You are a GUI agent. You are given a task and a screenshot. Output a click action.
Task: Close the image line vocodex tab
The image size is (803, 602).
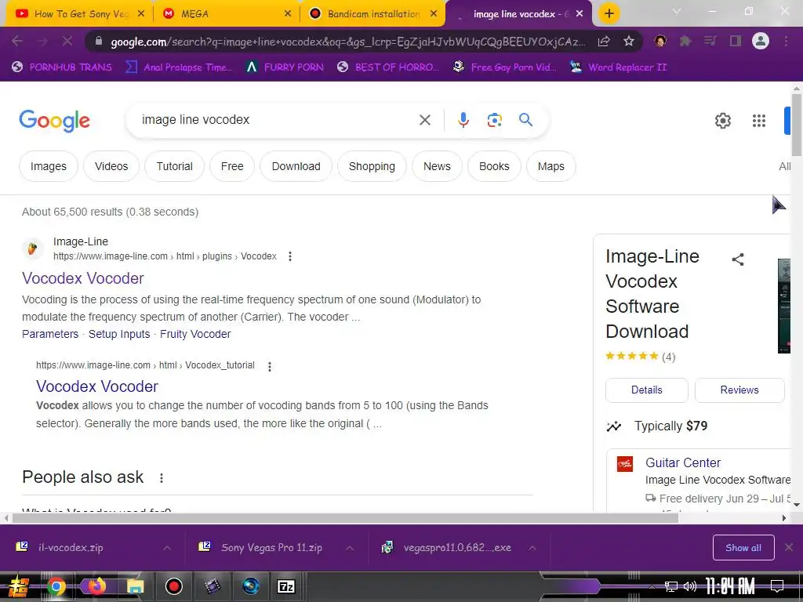click(x=580, y=14)
